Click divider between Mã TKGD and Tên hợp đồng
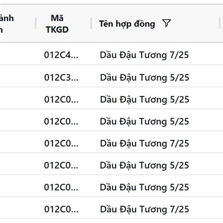This screenshot has height=223, width=223. (91, 23)
